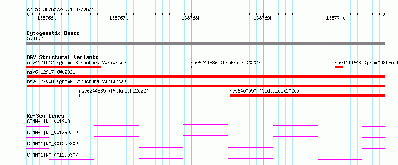
Task: Click the small blue marker under nsv6244886
Action: click(x=191, y=67)
